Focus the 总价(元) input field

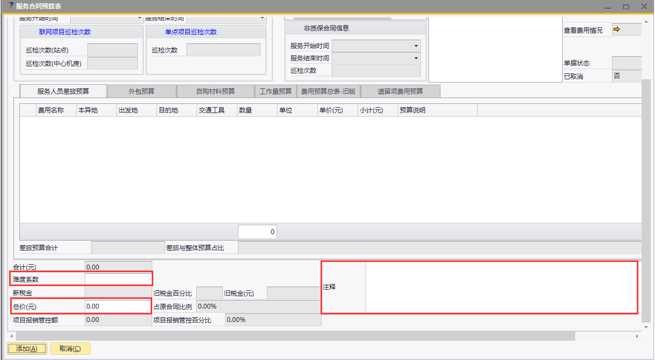[118, 306]
